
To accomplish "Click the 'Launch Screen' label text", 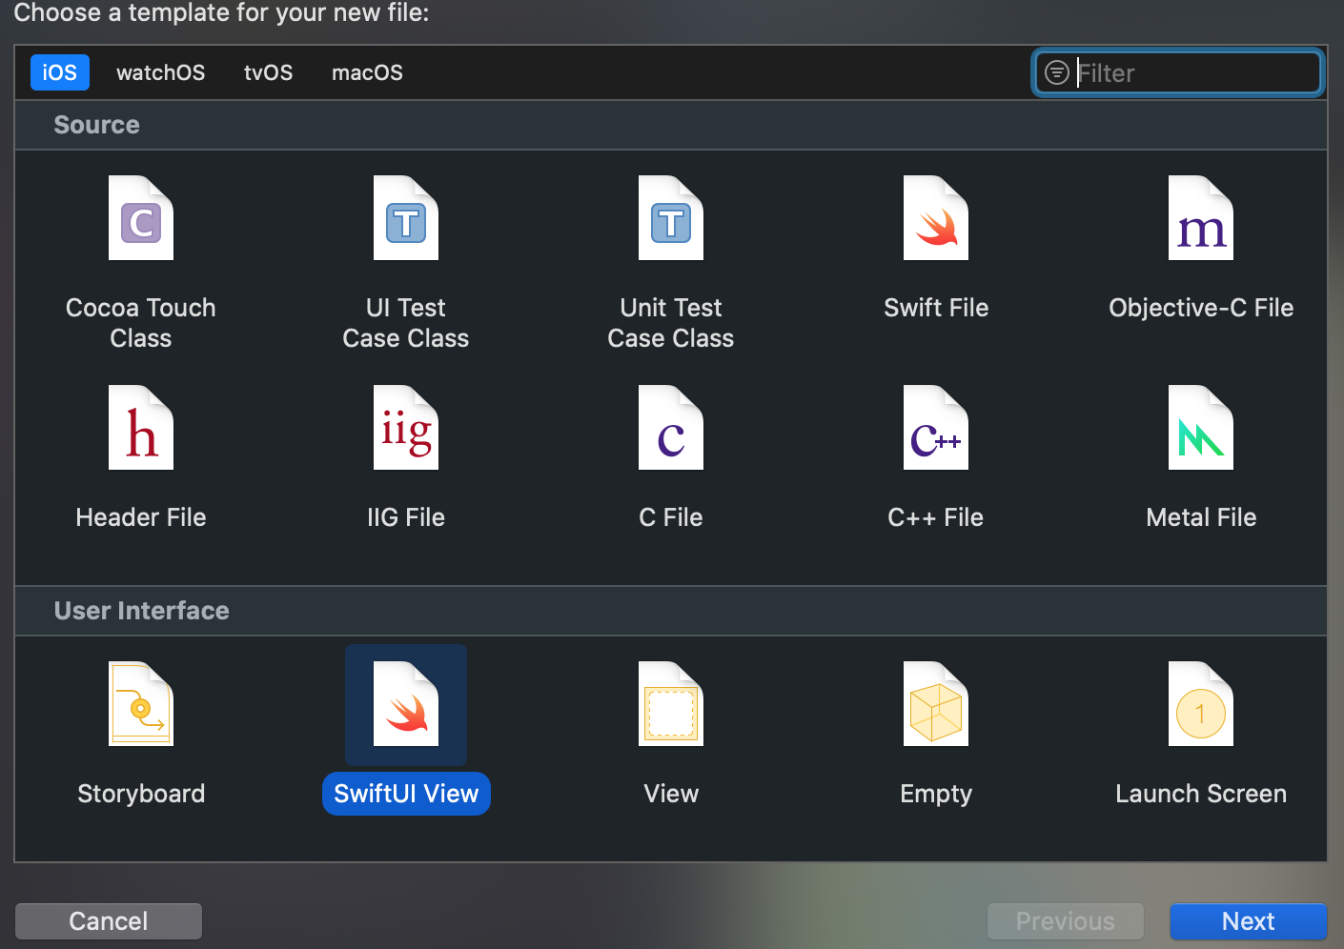I will (1201, 794).
